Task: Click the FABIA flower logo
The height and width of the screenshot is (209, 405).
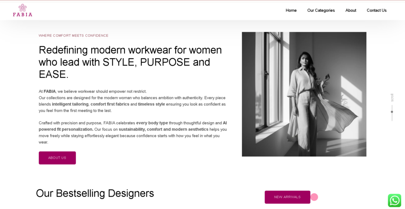Action: click(23, 10)
